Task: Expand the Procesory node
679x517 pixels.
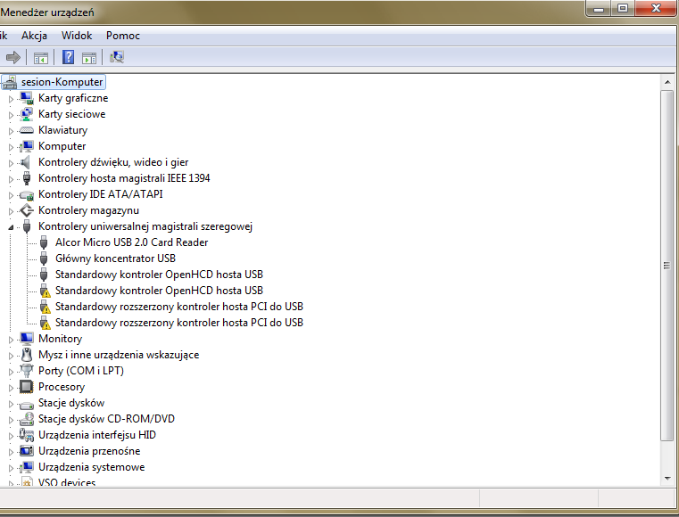Action: tap(11, 388)
